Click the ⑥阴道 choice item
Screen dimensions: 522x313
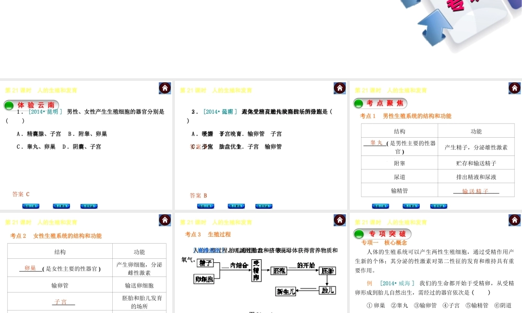click(x=503, y=305)
